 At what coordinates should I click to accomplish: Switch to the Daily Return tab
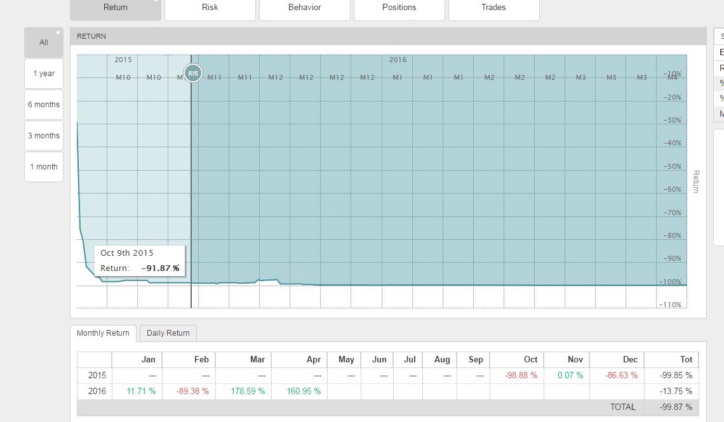pyautogui.click(x=168, y=333)
